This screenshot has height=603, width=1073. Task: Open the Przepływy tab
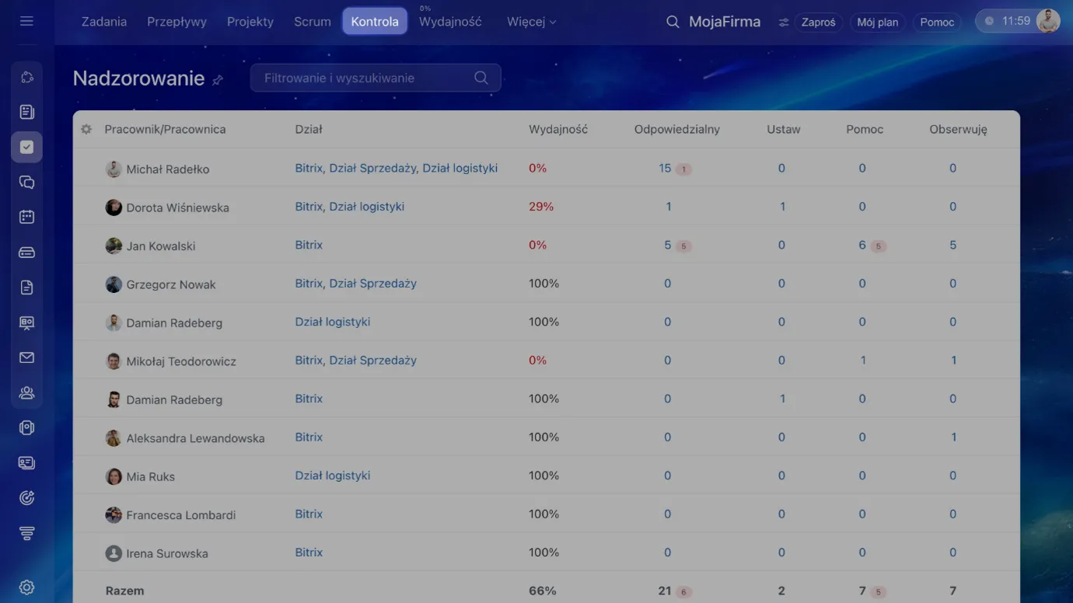coord(177,22)
